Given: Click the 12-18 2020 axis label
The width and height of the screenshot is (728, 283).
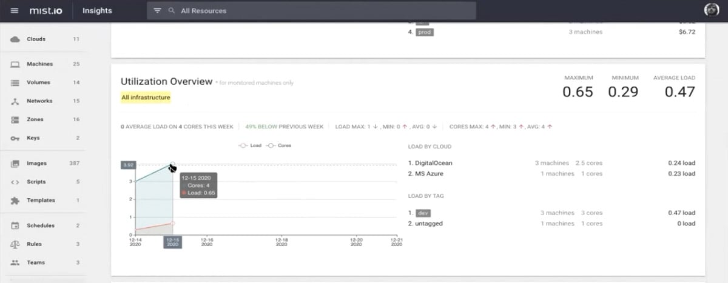Looking at the screenshot, I should click(x=282, y=242).
